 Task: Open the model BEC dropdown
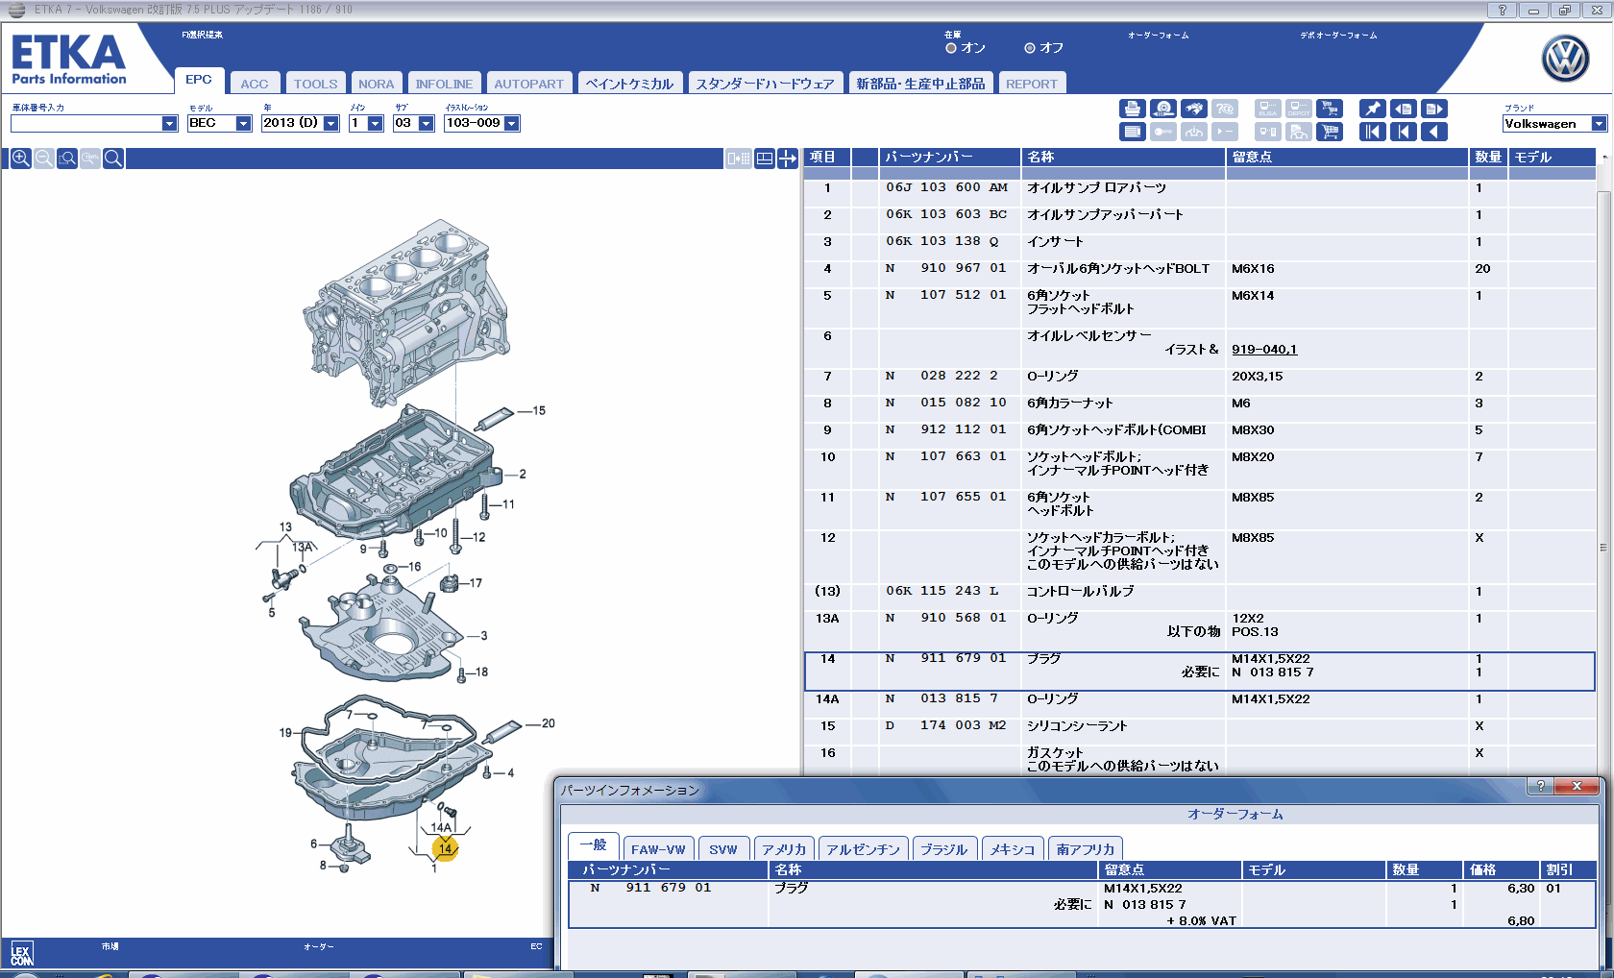[244, 124]
